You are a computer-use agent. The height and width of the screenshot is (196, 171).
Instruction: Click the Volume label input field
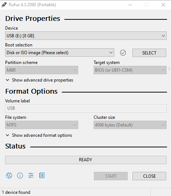pyautogui.click(x=86, y=108)
